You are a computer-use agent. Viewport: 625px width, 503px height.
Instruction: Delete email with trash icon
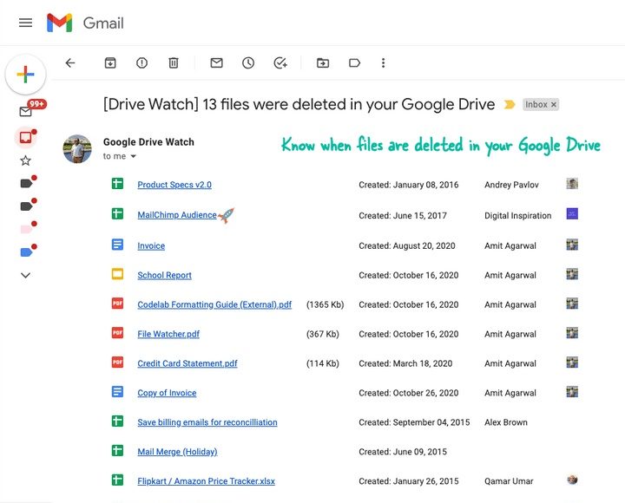pos(174,63)
